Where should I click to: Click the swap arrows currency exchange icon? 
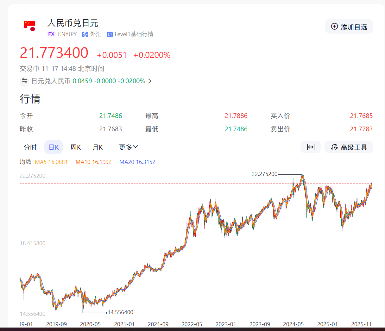(24, 81)
